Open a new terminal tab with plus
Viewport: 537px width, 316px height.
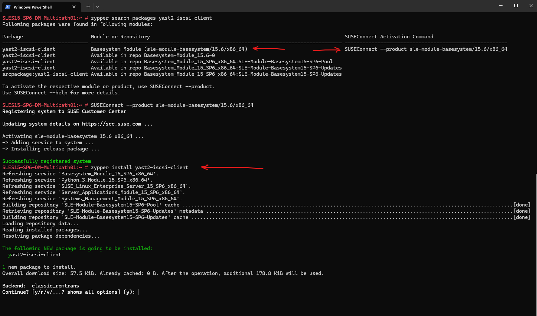(88, 7)
